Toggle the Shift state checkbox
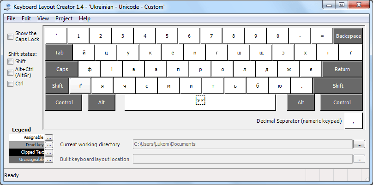 pyautogui.click(x=11, y=61)
